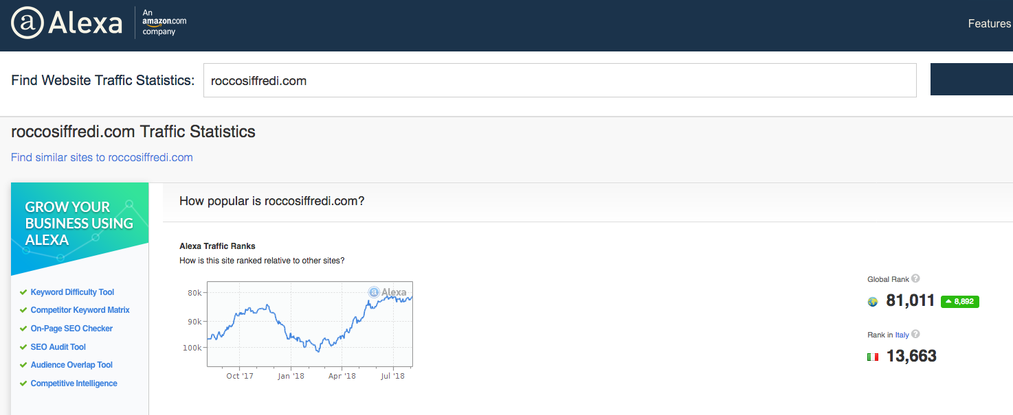Screen dimensions: 1013x415
Task: Go to the SEO Audit Tool
Action: (58, 347)
